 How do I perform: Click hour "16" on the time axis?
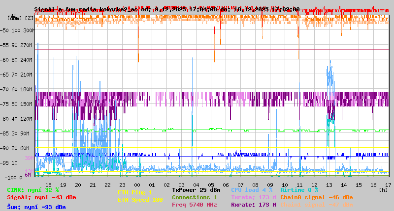[373, 185]
